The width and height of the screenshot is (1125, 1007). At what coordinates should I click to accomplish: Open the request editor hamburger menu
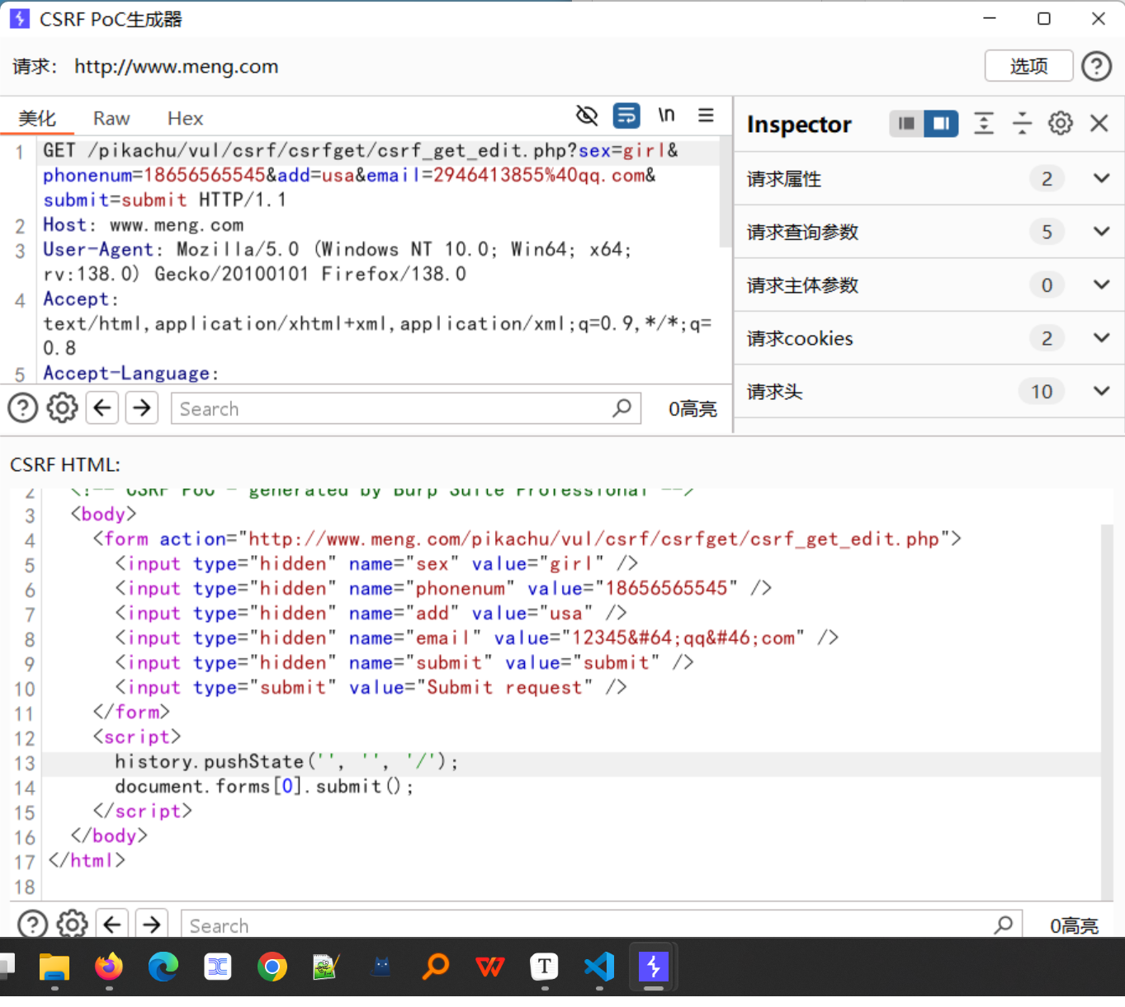coord(706,115)
